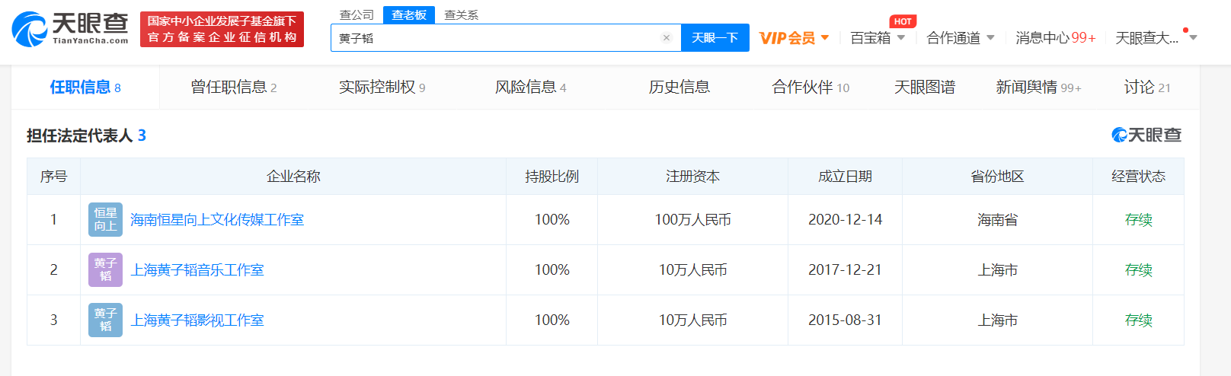Click the 2015-08-31 date cell

pos(845,320)
